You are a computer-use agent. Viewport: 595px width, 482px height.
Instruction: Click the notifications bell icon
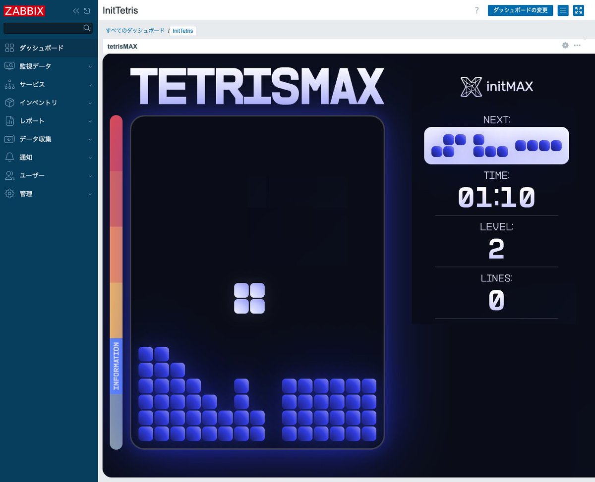pyautogui.click(x=9, y=158)
